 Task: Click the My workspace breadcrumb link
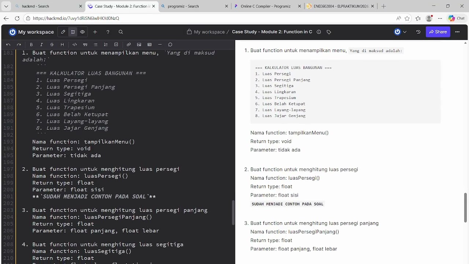[x=209, y=32]
